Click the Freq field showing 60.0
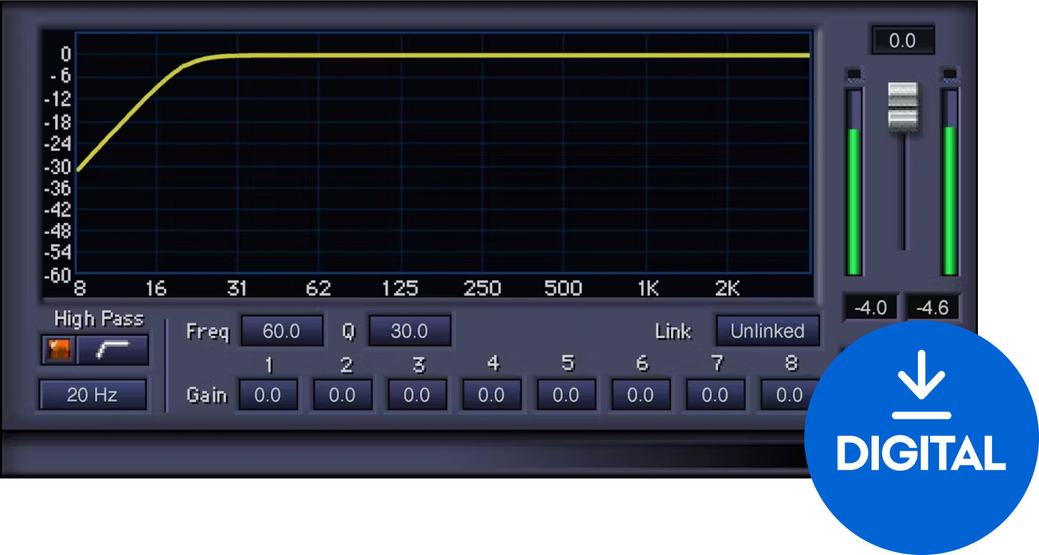The height and width of the screenshot is (555, 1039). tap(282, 331)
